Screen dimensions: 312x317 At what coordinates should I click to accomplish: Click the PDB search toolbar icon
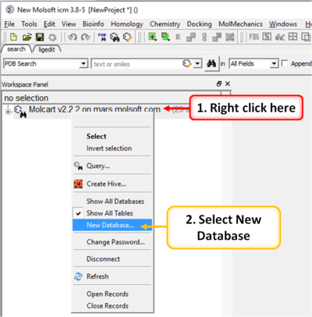tap(102, 37)
